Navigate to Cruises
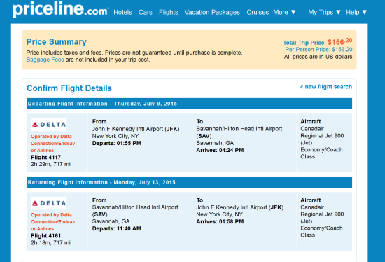The height and width of the screenshot is (262, 385). 258,13
